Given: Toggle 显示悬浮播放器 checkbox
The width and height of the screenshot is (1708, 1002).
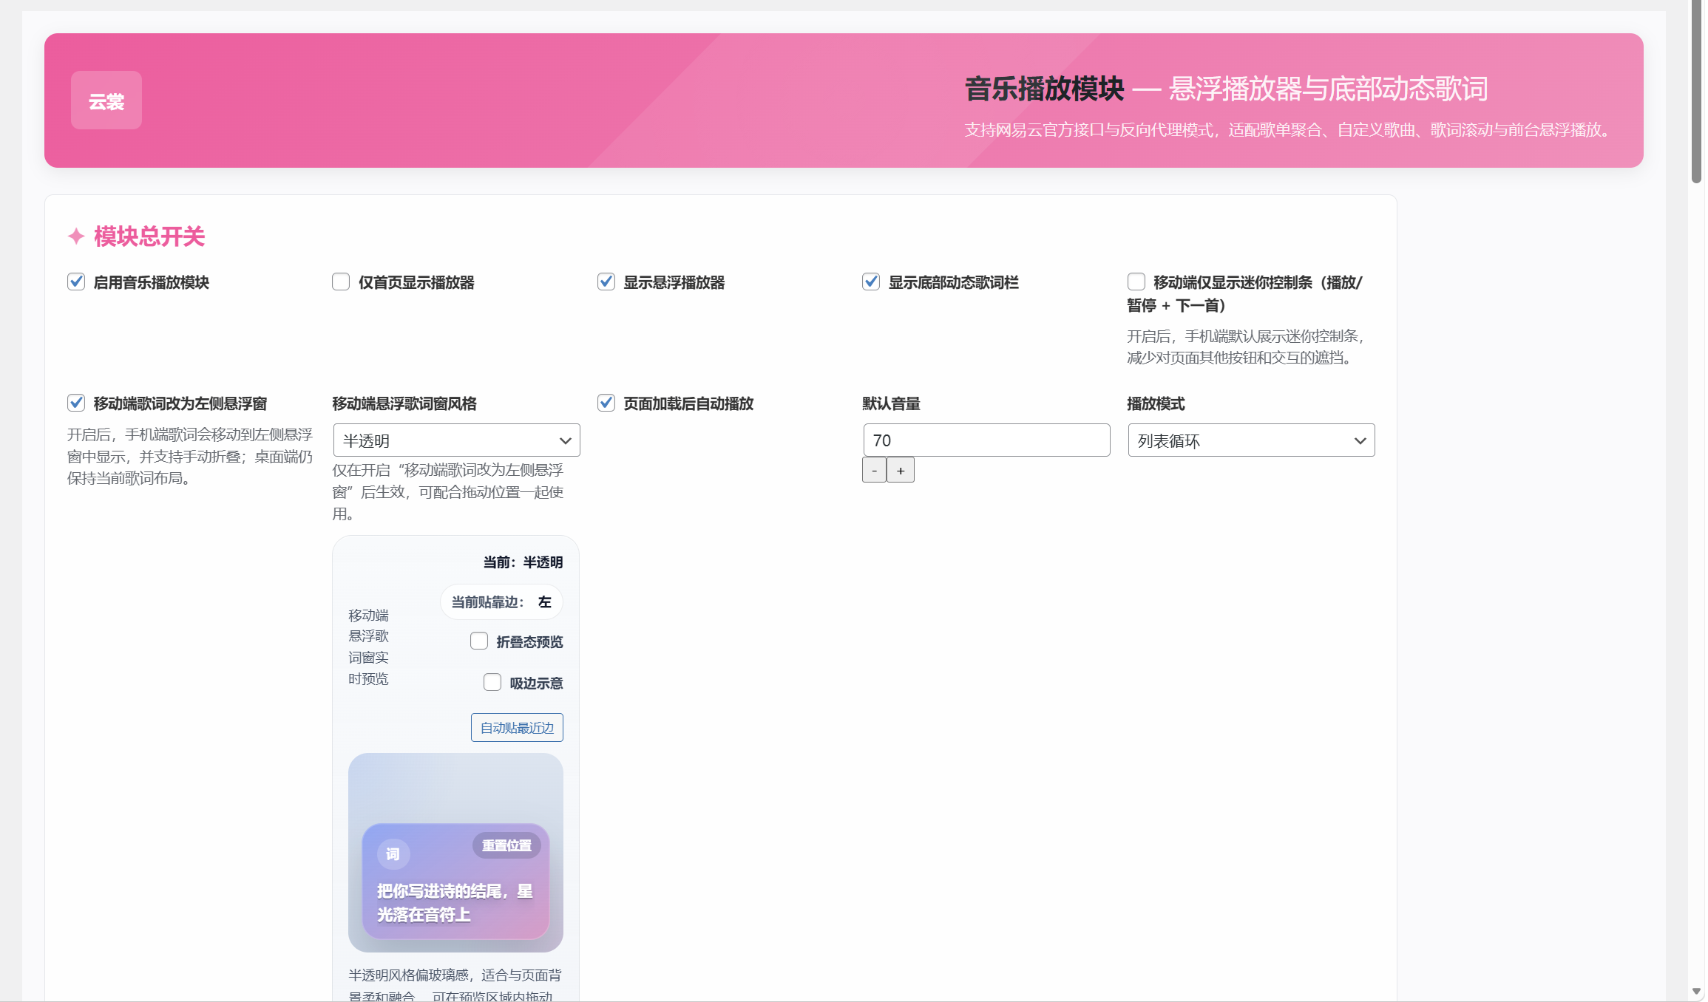Looking at the screenshot, I should tap(606, 282).
